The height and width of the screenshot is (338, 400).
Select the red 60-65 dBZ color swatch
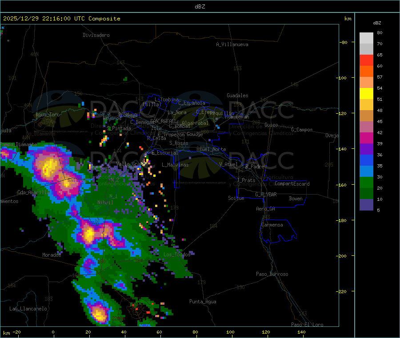tap(366, 60)
